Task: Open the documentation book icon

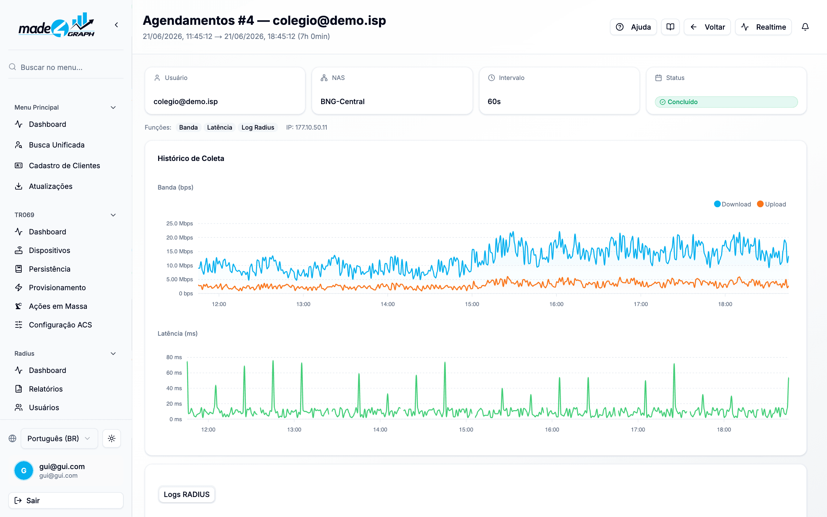Action: pyautogui.click(x=670, y=27)
